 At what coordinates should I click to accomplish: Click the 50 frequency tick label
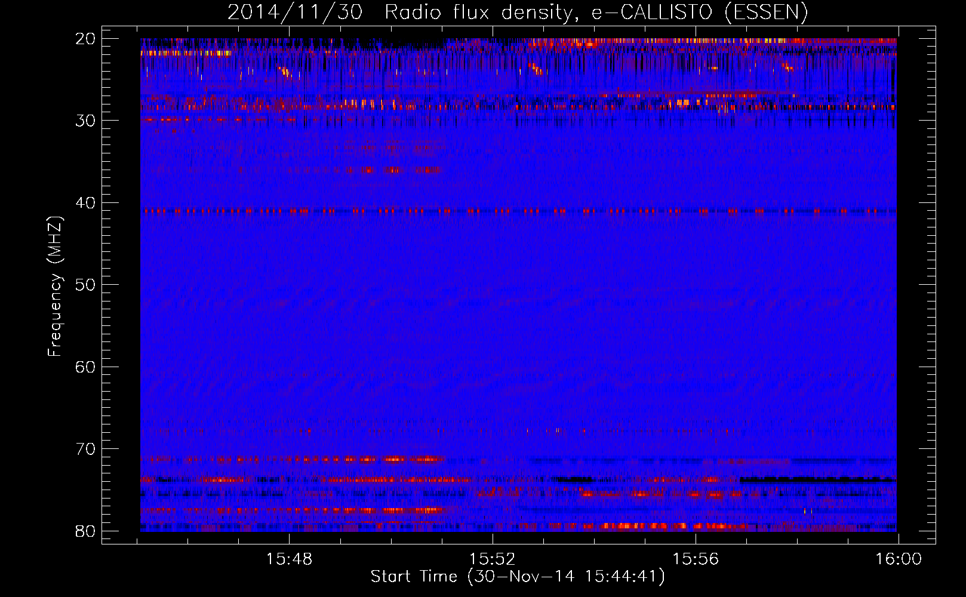tap(86, 285)
